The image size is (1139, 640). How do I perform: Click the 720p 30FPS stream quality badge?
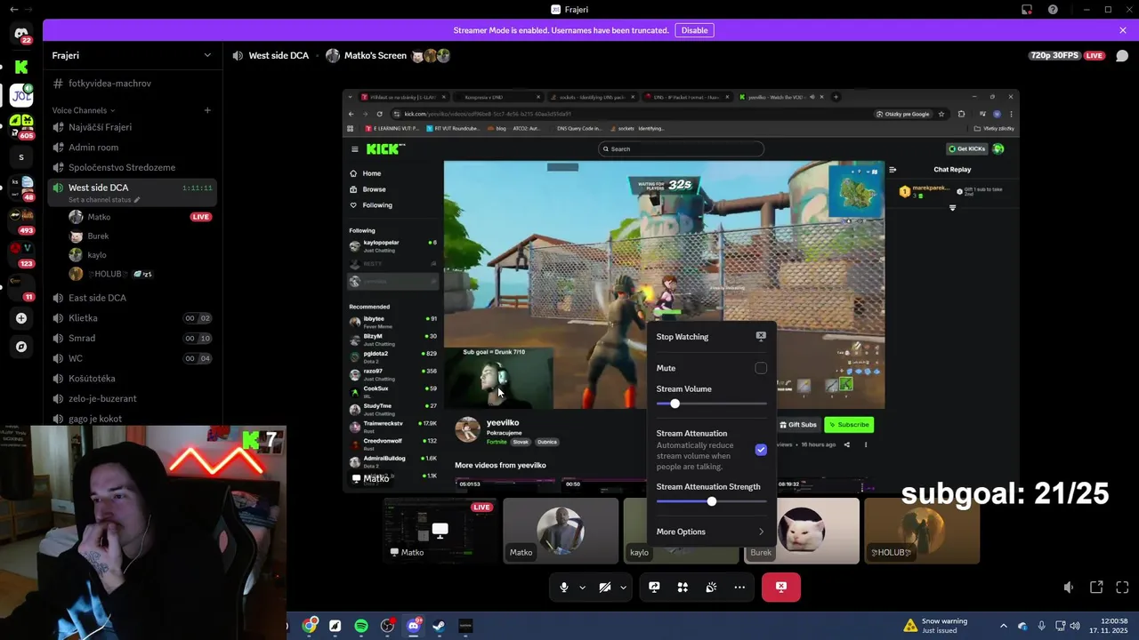point(1054,55)
